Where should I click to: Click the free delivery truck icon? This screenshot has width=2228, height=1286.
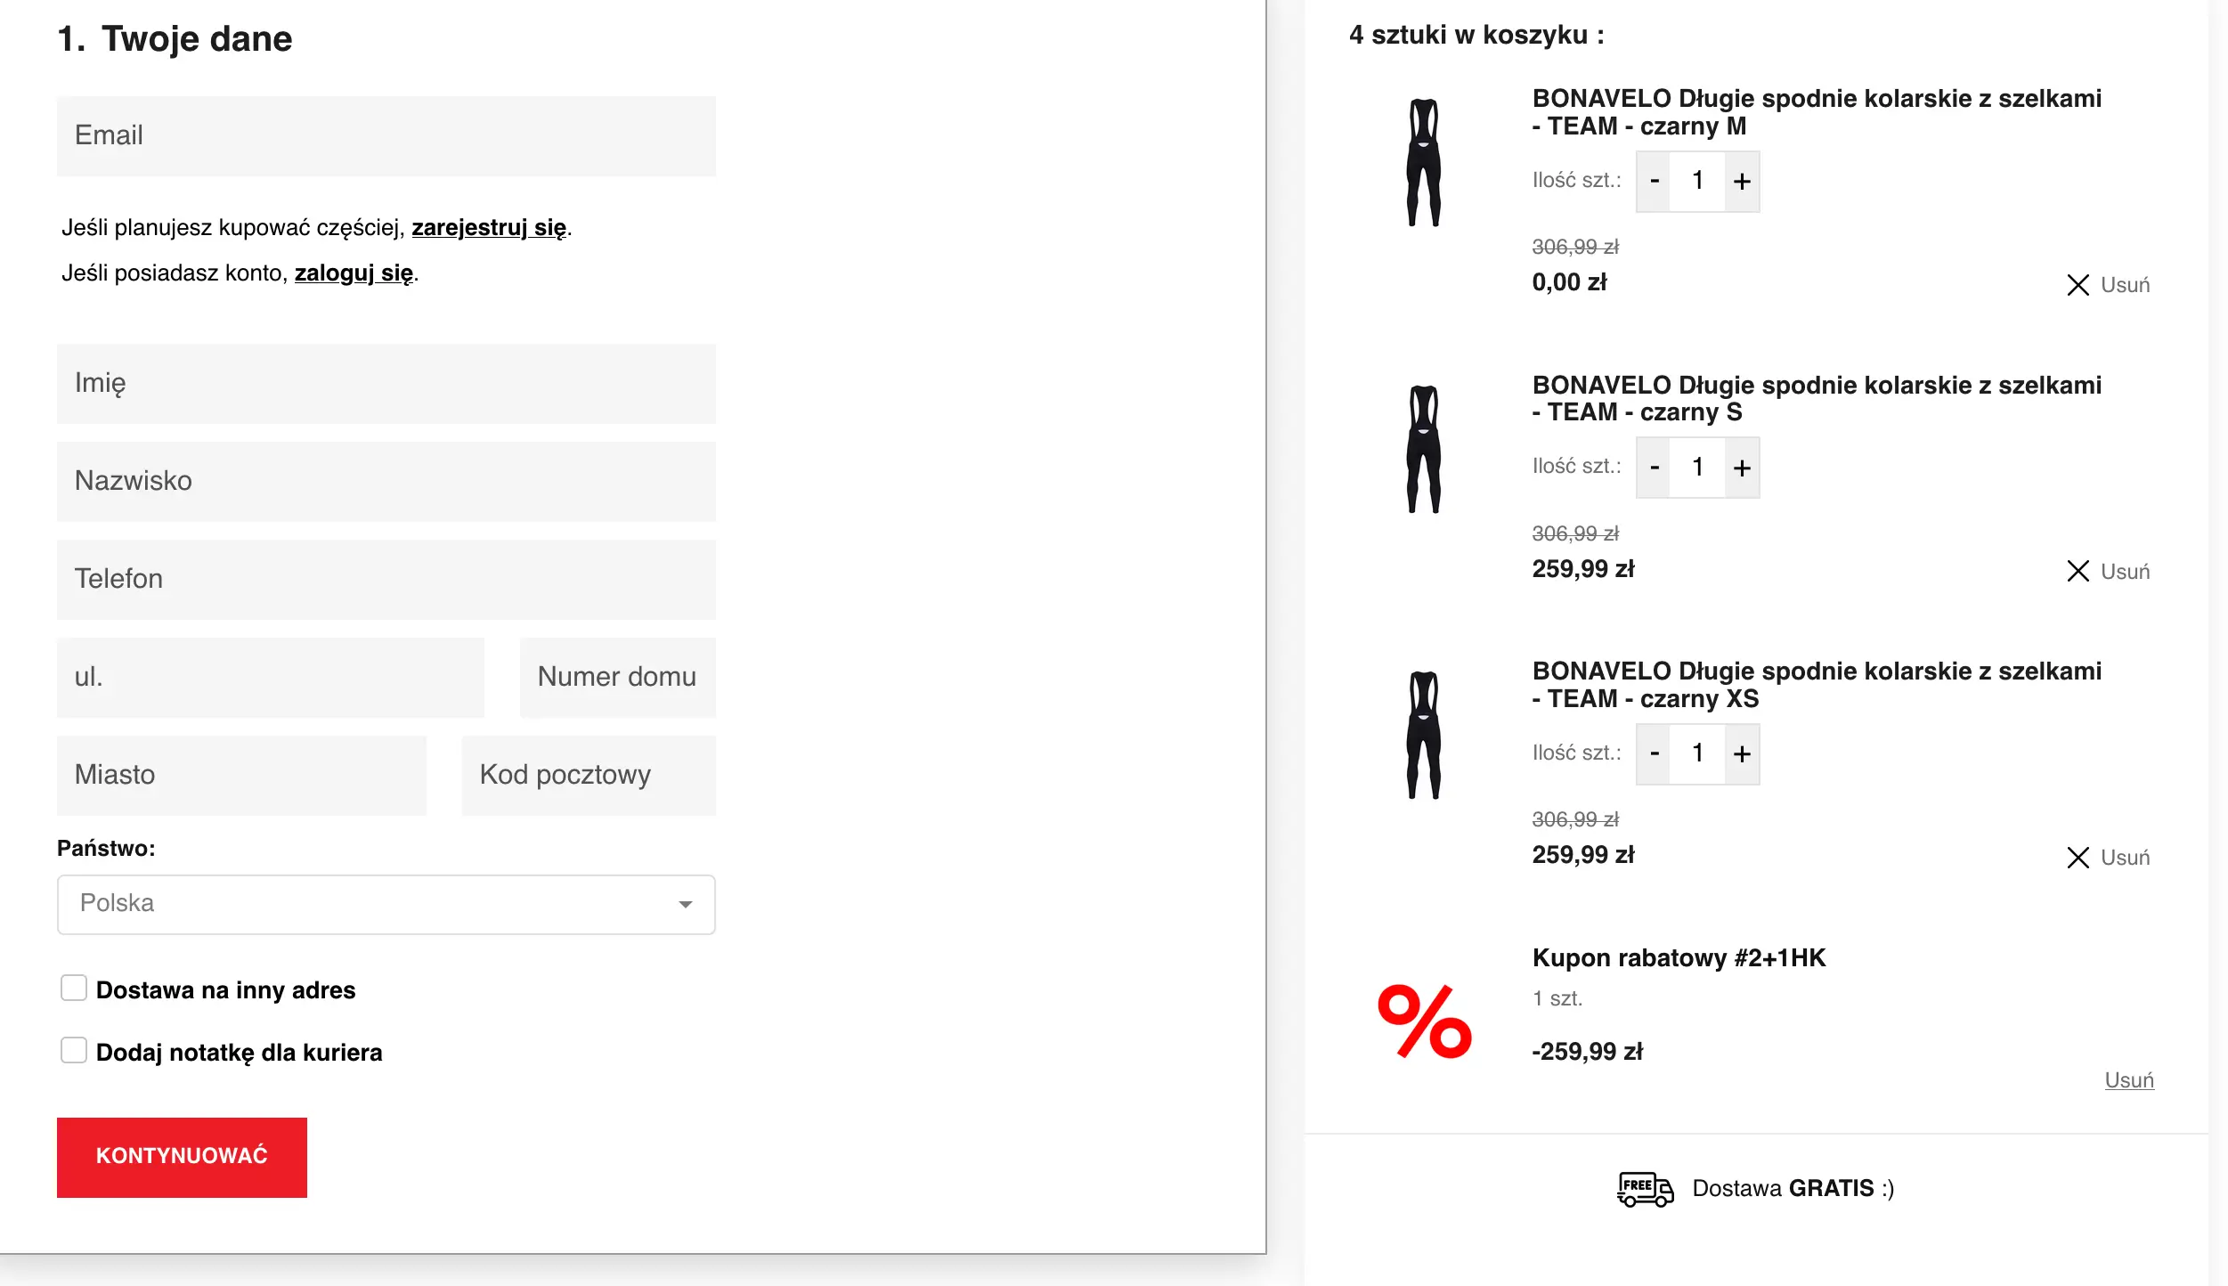click(x=1644, y=1189)
